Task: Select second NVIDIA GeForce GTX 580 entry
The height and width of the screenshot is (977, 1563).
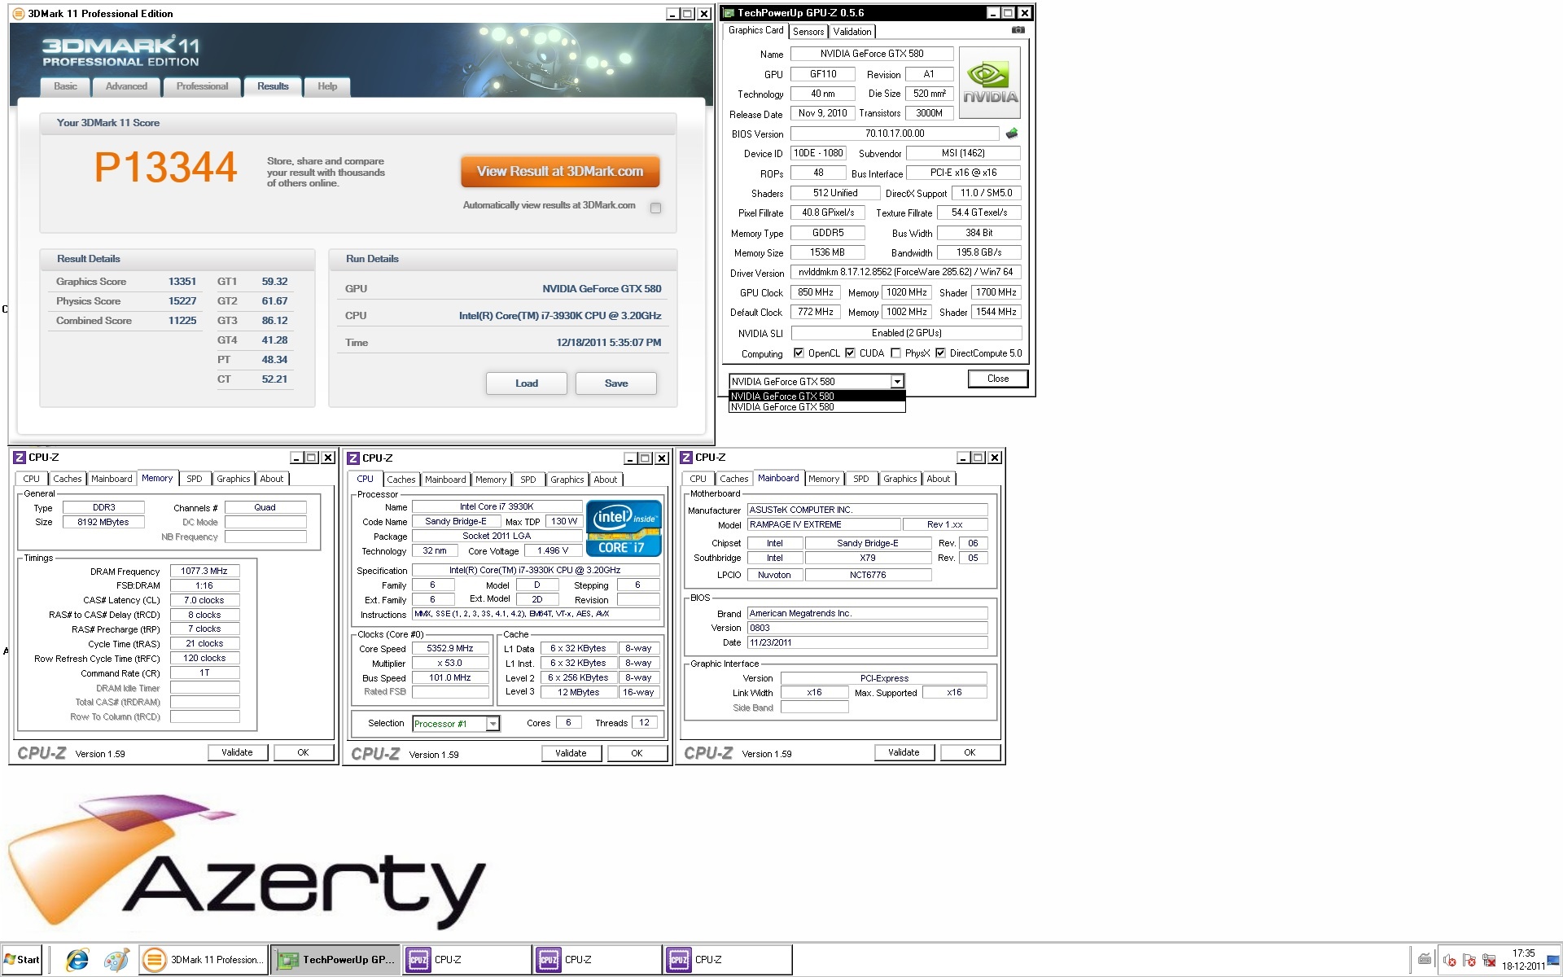Action: [x=816, y=407]
